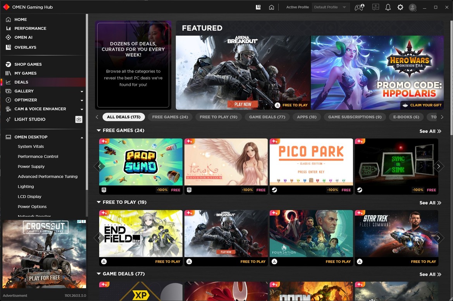
Task: Expand the OPTIMIZER section arrow
Action: point(82,100)
